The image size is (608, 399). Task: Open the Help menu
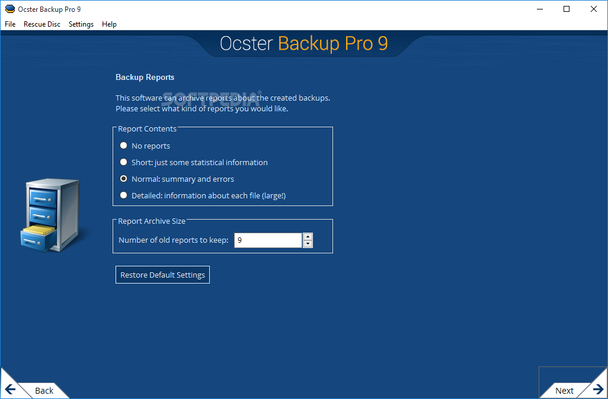109,24
